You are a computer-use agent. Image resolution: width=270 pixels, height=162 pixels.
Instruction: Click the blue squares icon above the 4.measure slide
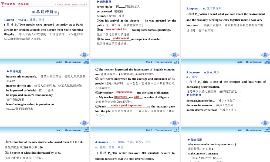click(x=177, y=130)
